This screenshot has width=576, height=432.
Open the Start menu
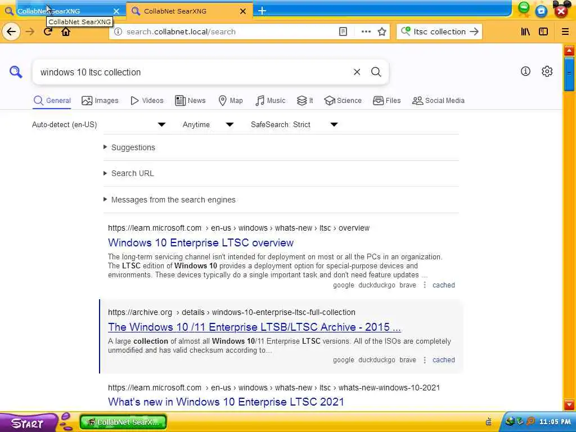(29, 423)
